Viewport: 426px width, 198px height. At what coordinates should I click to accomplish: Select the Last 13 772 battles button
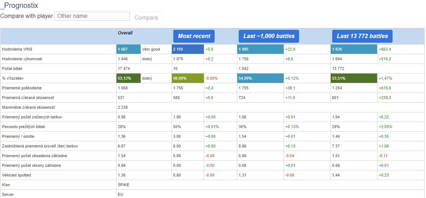pos(362,36)
